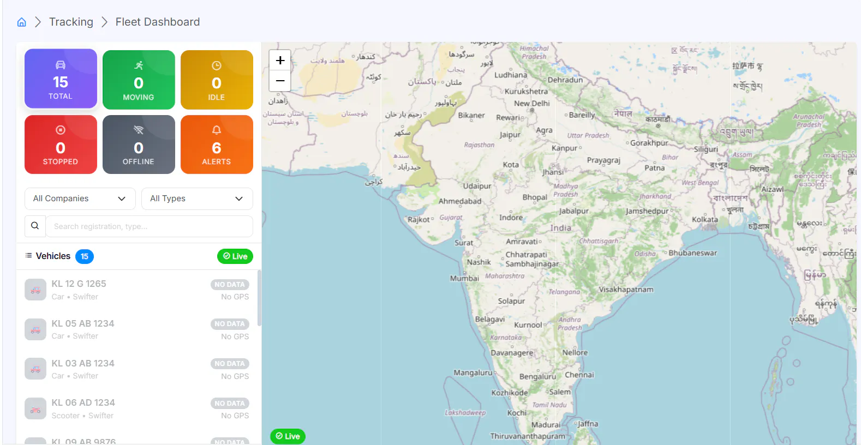This screenshot has width=861, height=445.
Task: Click the search magnifier icon
Action: point(35,226)
